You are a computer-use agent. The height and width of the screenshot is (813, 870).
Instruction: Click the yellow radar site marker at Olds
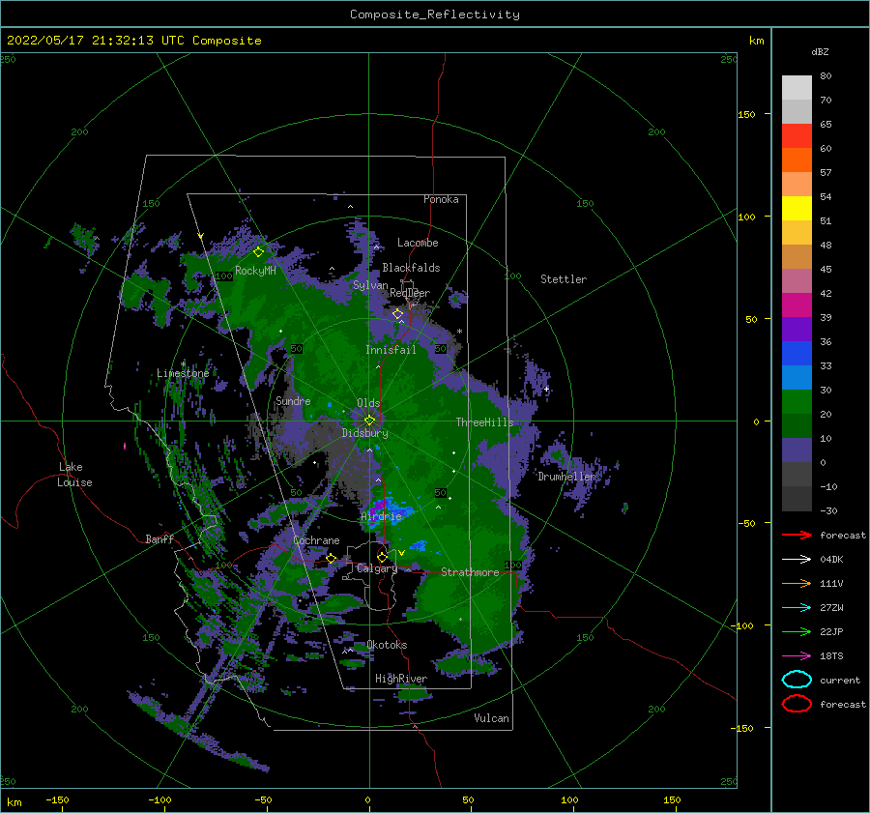(x=369, y=421)
